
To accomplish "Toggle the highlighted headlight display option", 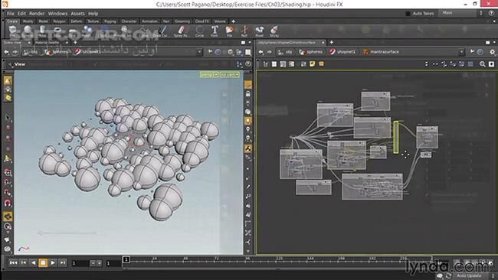I will click(248, 121).
